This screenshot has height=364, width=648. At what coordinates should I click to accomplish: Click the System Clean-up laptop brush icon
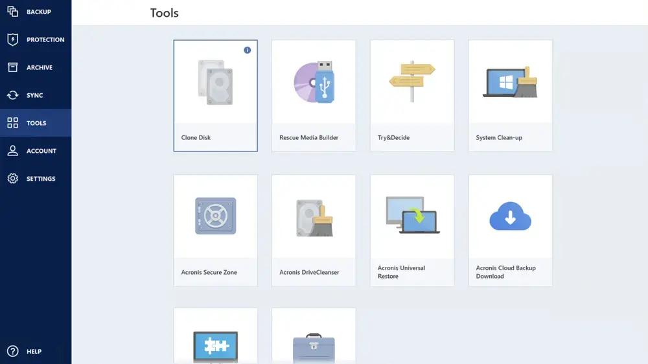tap(511, 82)
